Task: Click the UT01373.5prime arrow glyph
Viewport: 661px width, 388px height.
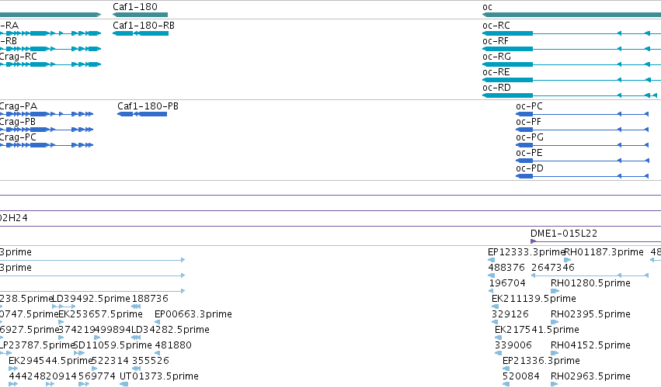Action: pos(124,384)
